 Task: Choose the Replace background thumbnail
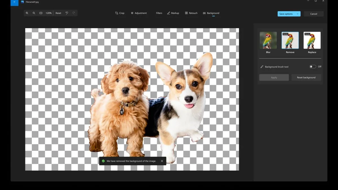pyautogui.click(x=312, y=40)
